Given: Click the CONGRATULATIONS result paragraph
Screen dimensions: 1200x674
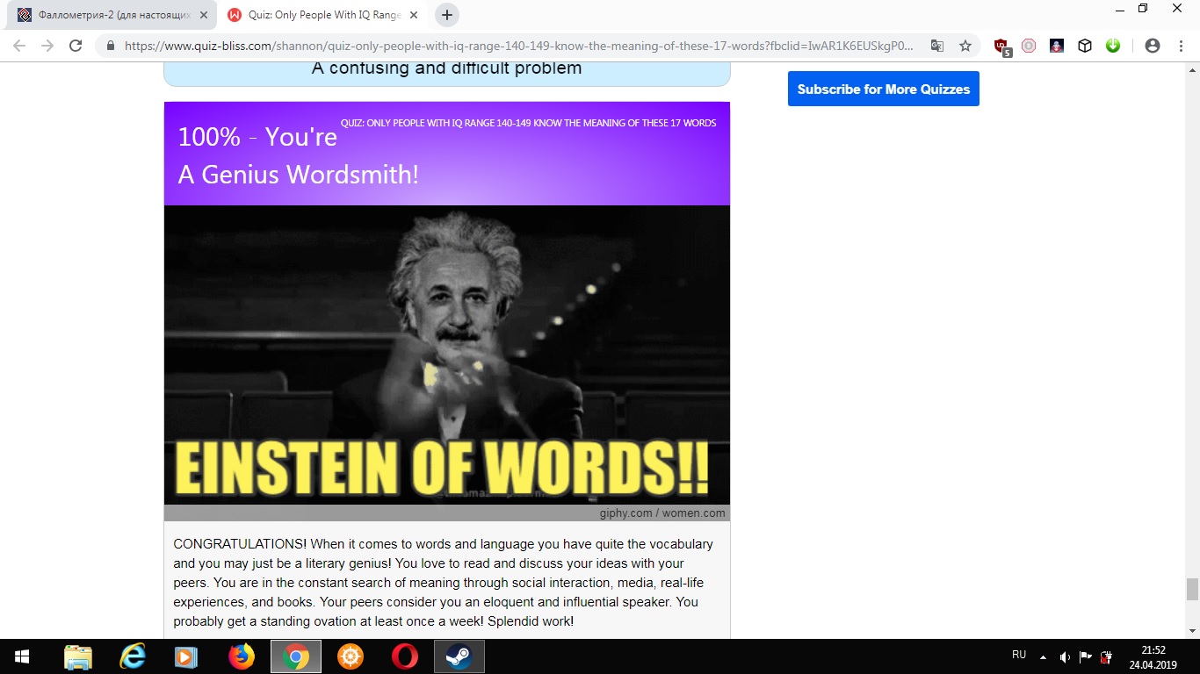Looking at the screenshot, I should pos(444,583).
